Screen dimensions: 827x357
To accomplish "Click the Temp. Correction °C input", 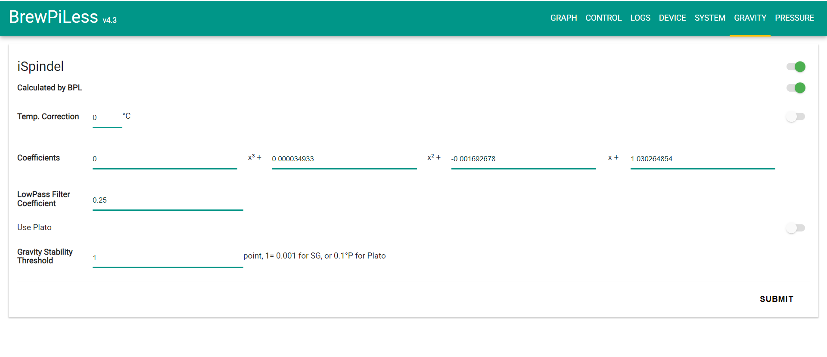I will (x=107, y=118).
